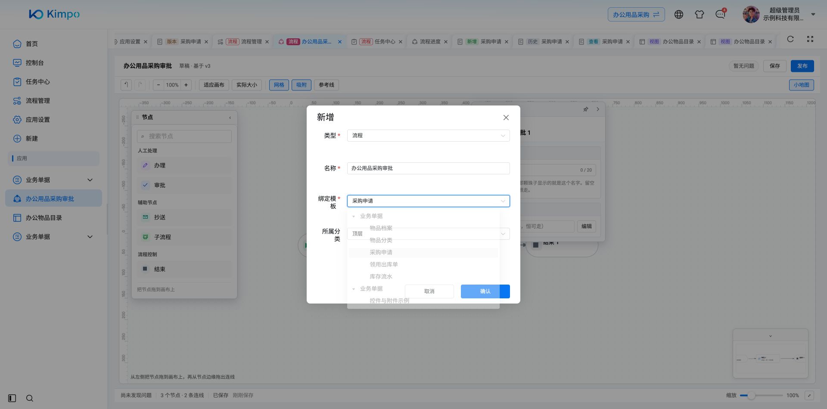Click the bottom zoom slider handle
This screenshot has height=409, width=827.
tap(751, 395)
